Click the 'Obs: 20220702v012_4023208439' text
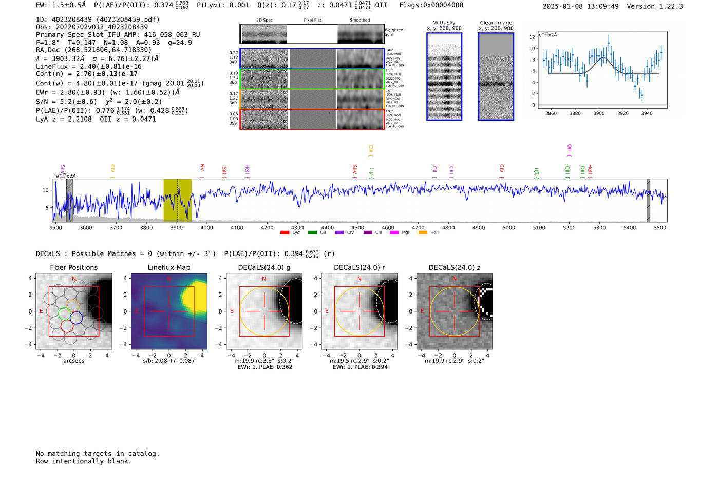 pos(92,27)
